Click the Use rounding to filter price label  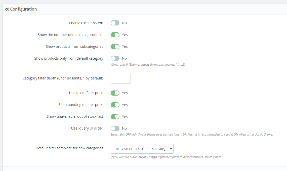[x=81, y=105]
